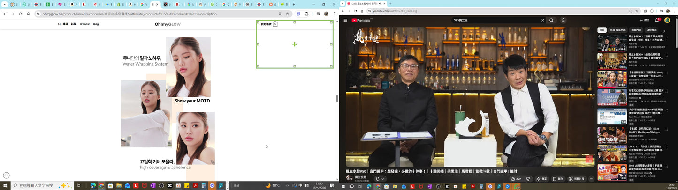Click the Oh!myGLOW site search icon
Screen dimensions: 678x190
(x=59, y=24)
